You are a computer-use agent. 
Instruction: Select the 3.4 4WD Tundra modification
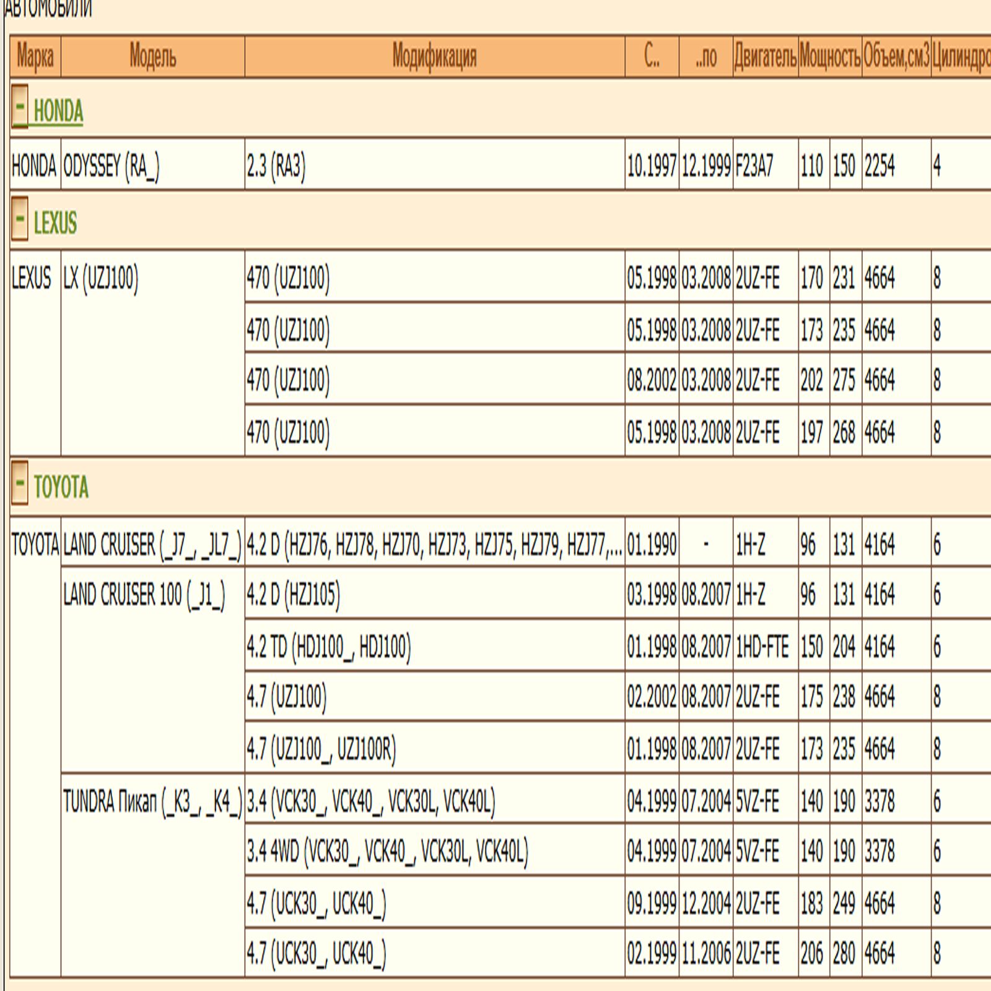[387, 851]
